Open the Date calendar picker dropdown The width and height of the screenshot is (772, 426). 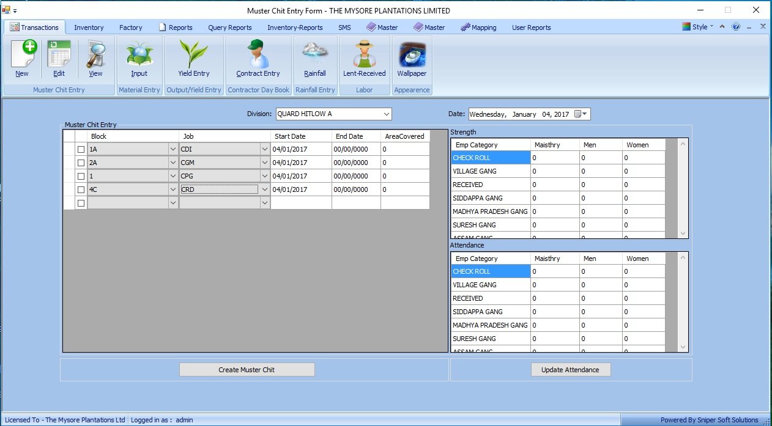tap(581, 114)
